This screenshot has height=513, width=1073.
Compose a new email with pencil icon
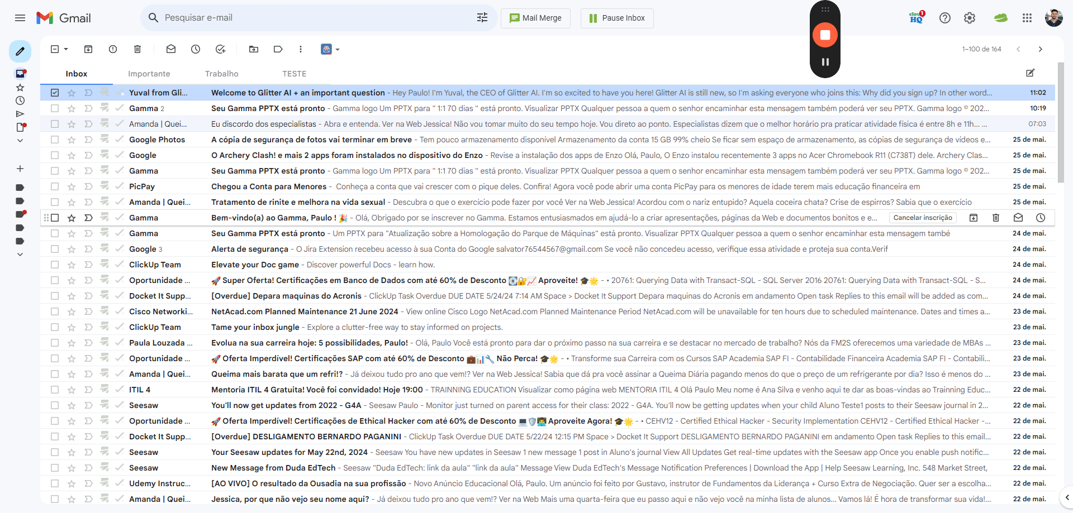click(x=20, y=51)
